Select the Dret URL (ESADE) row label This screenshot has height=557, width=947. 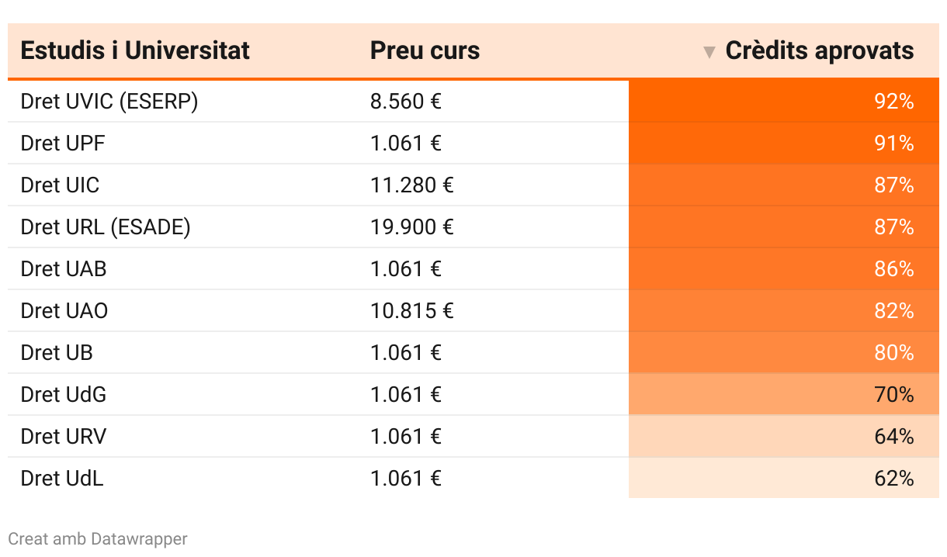tap(106, 227)
